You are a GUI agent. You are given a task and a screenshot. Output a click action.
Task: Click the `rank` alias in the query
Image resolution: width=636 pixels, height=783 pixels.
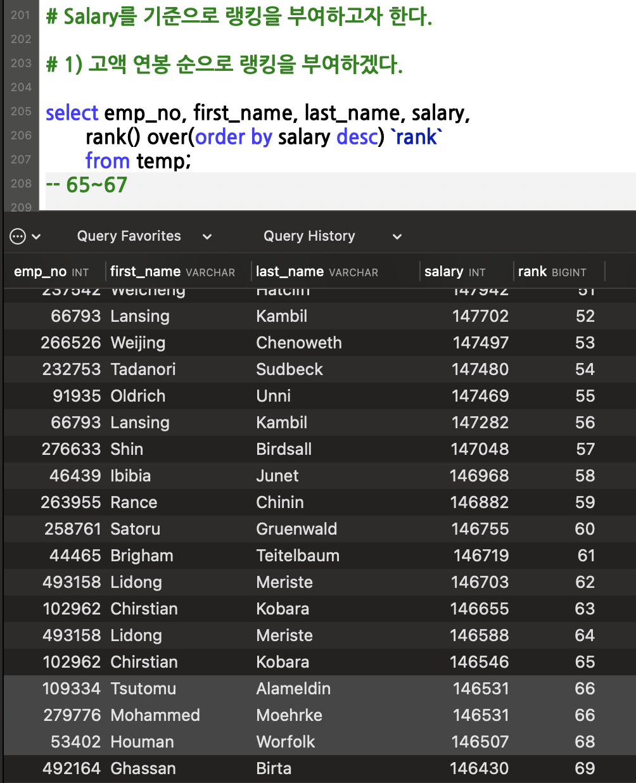coord(416,137)
